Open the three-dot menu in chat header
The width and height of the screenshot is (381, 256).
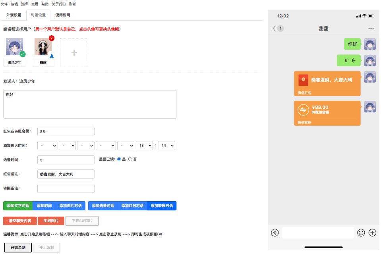[371, 29]
